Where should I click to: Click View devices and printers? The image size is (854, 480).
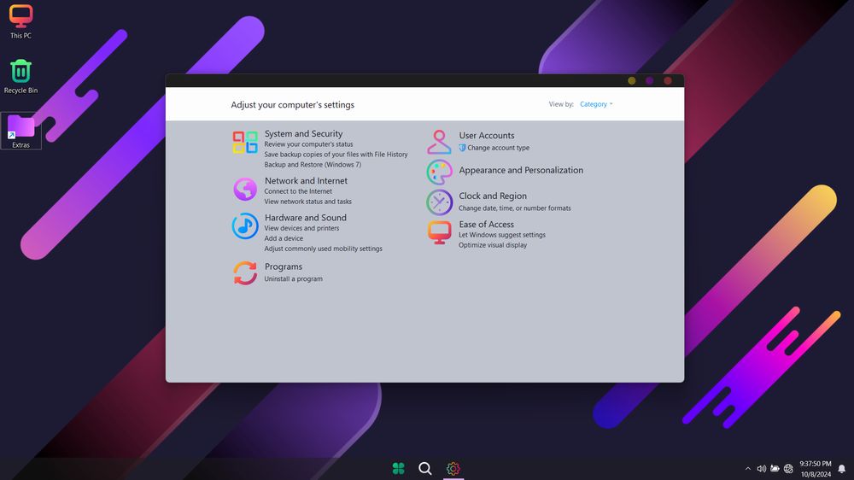coord(301,228)
